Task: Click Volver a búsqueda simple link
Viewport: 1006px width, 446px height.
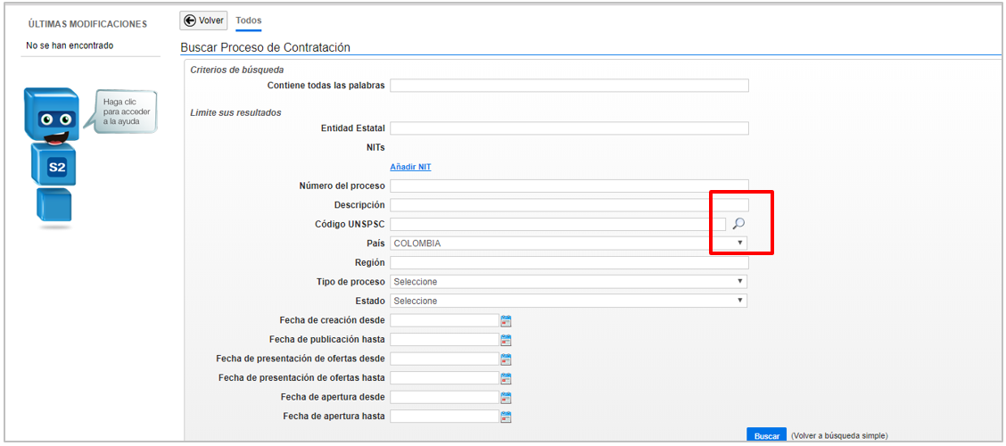Action: (839, 435)
